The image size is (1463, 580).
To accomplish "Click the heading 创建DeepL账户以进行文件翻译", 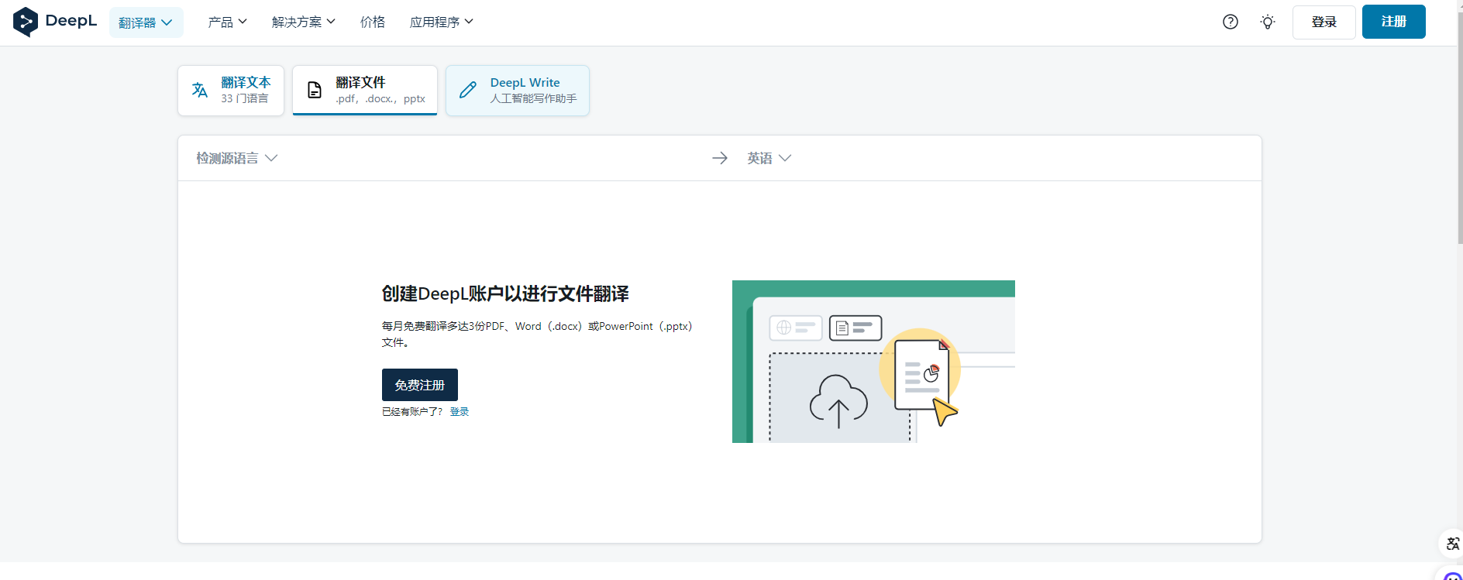I will (505, 293).
